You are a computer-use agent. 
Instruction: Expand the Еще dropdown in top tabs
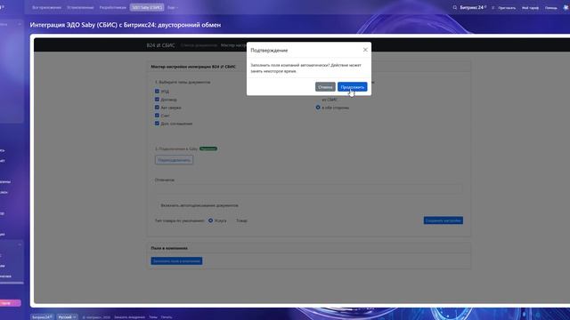pos(173,7)
